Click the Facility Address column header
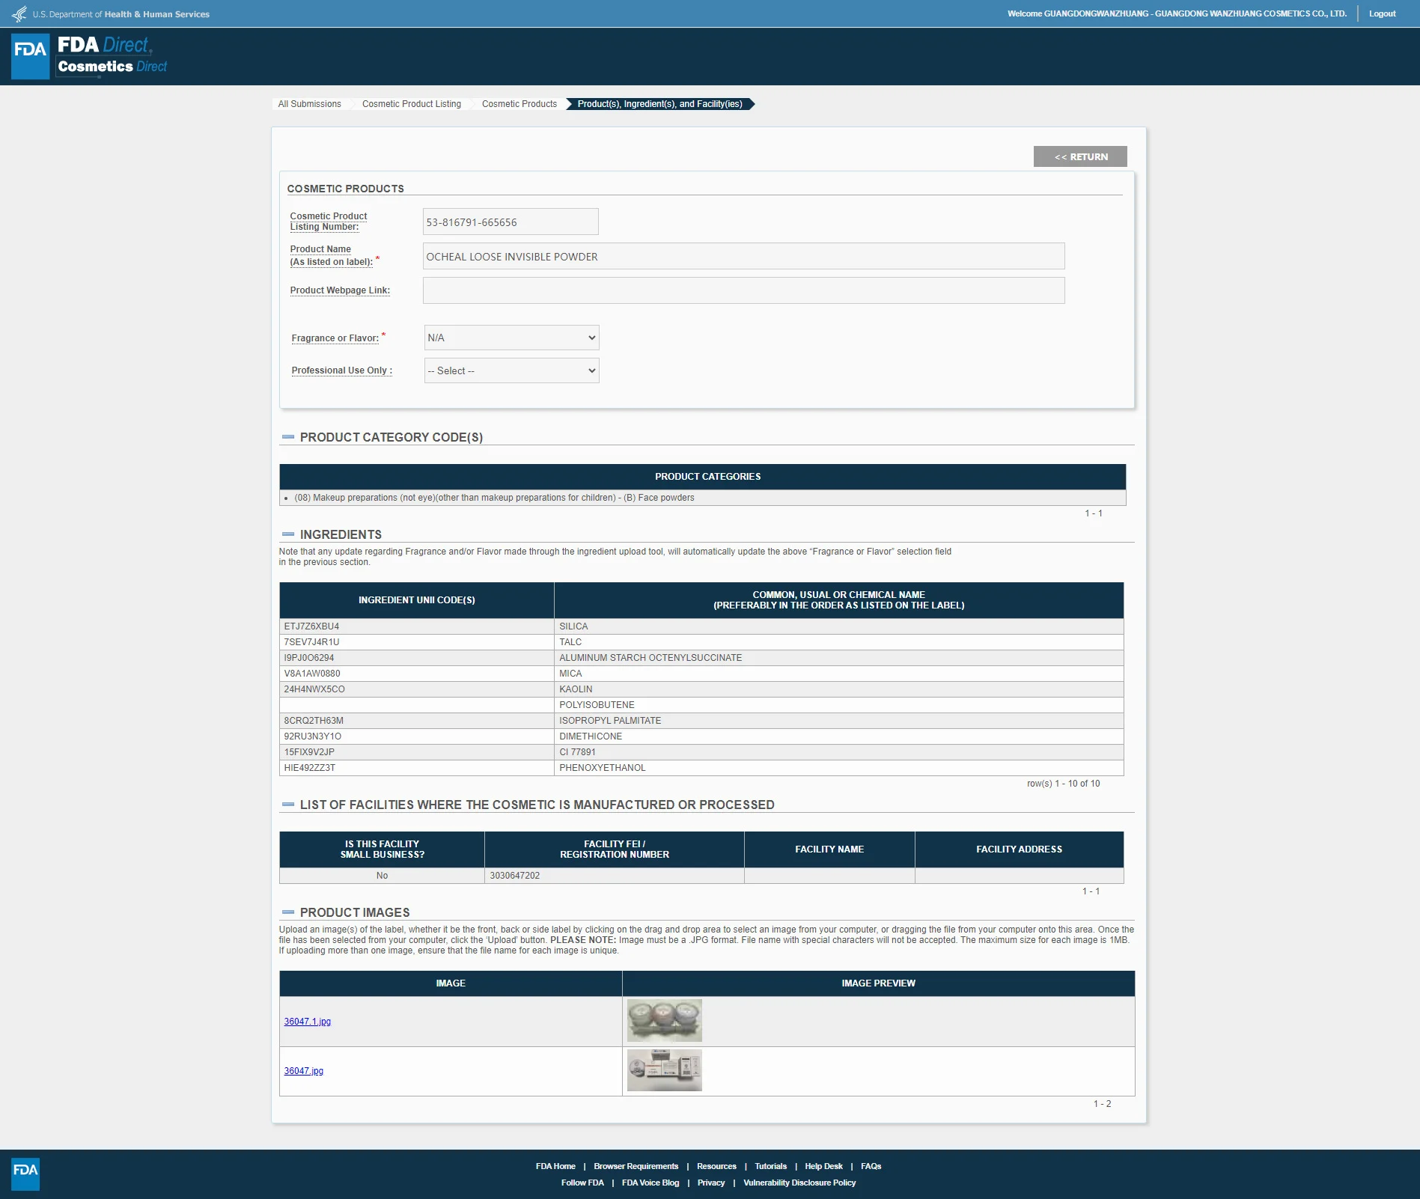Viewport: 1420px width, 1199px height. click(1019, 849)
